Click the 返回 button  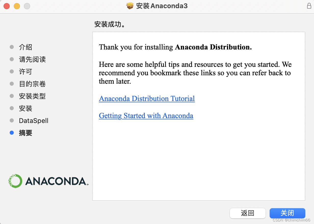coord(247,213)
